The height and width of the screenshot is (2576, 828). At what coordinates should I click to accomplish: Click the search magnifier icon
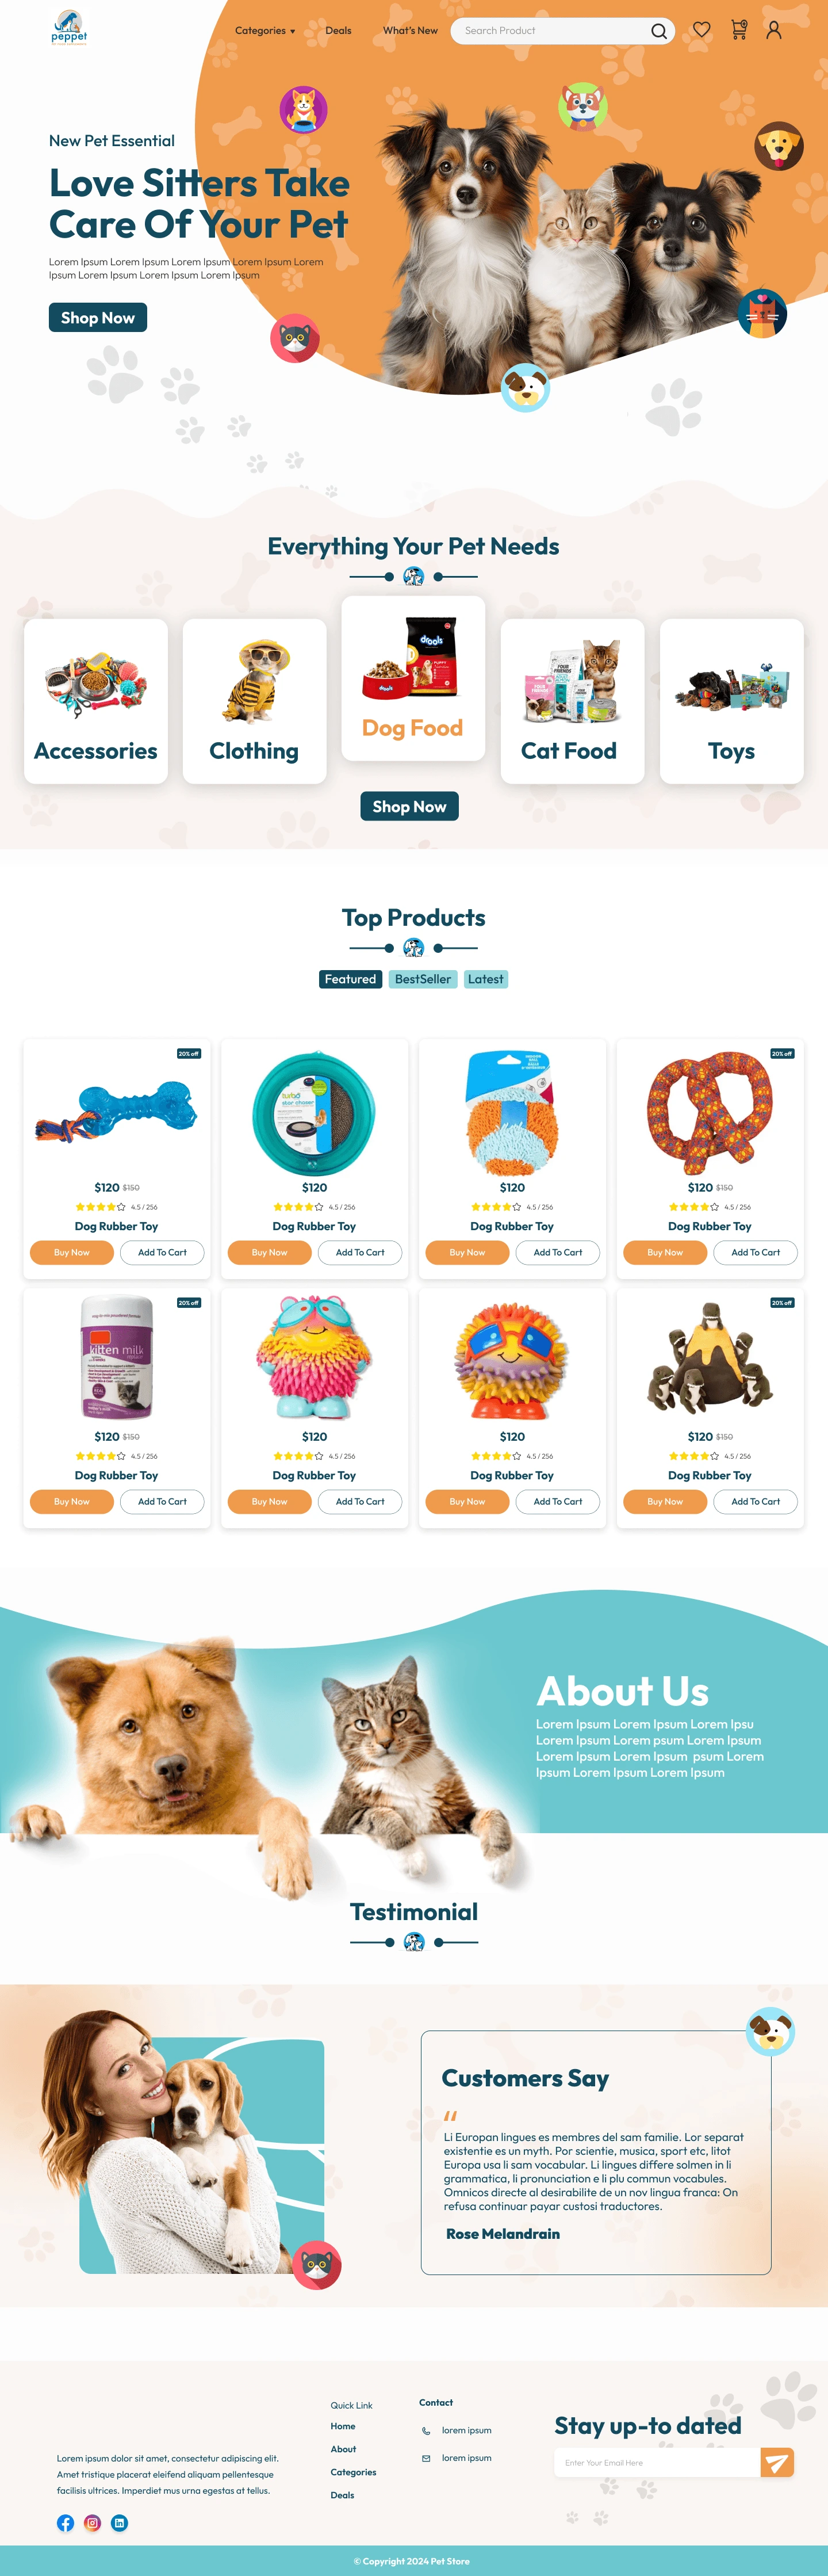click(x=659, y=31)
